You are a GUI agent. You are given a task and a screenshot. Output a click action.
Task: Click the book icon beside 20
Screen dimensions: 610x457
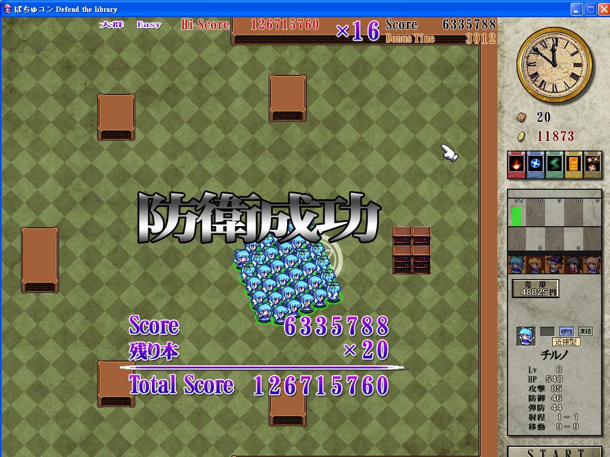pos(521,117)
